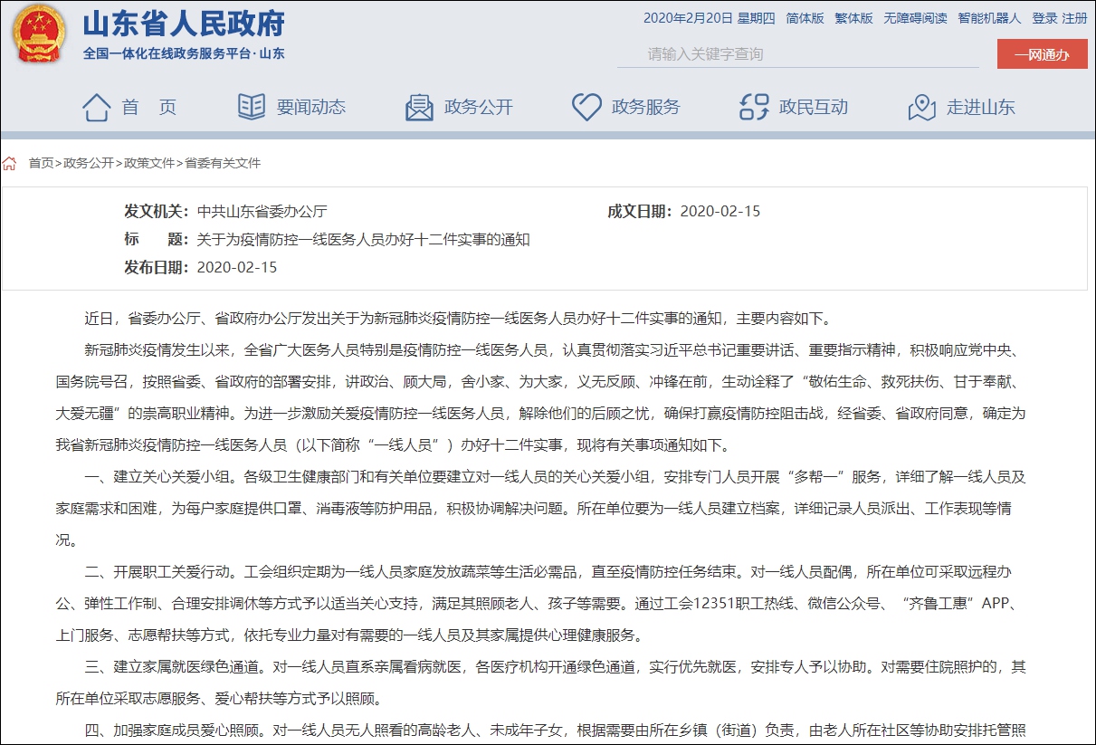
Task: Click the 山东省人民政府 site title
Action: pos(184,24)
